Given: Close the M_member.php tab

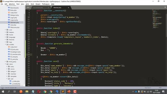Looking at the screenshot, I should [x=49, y=8].
